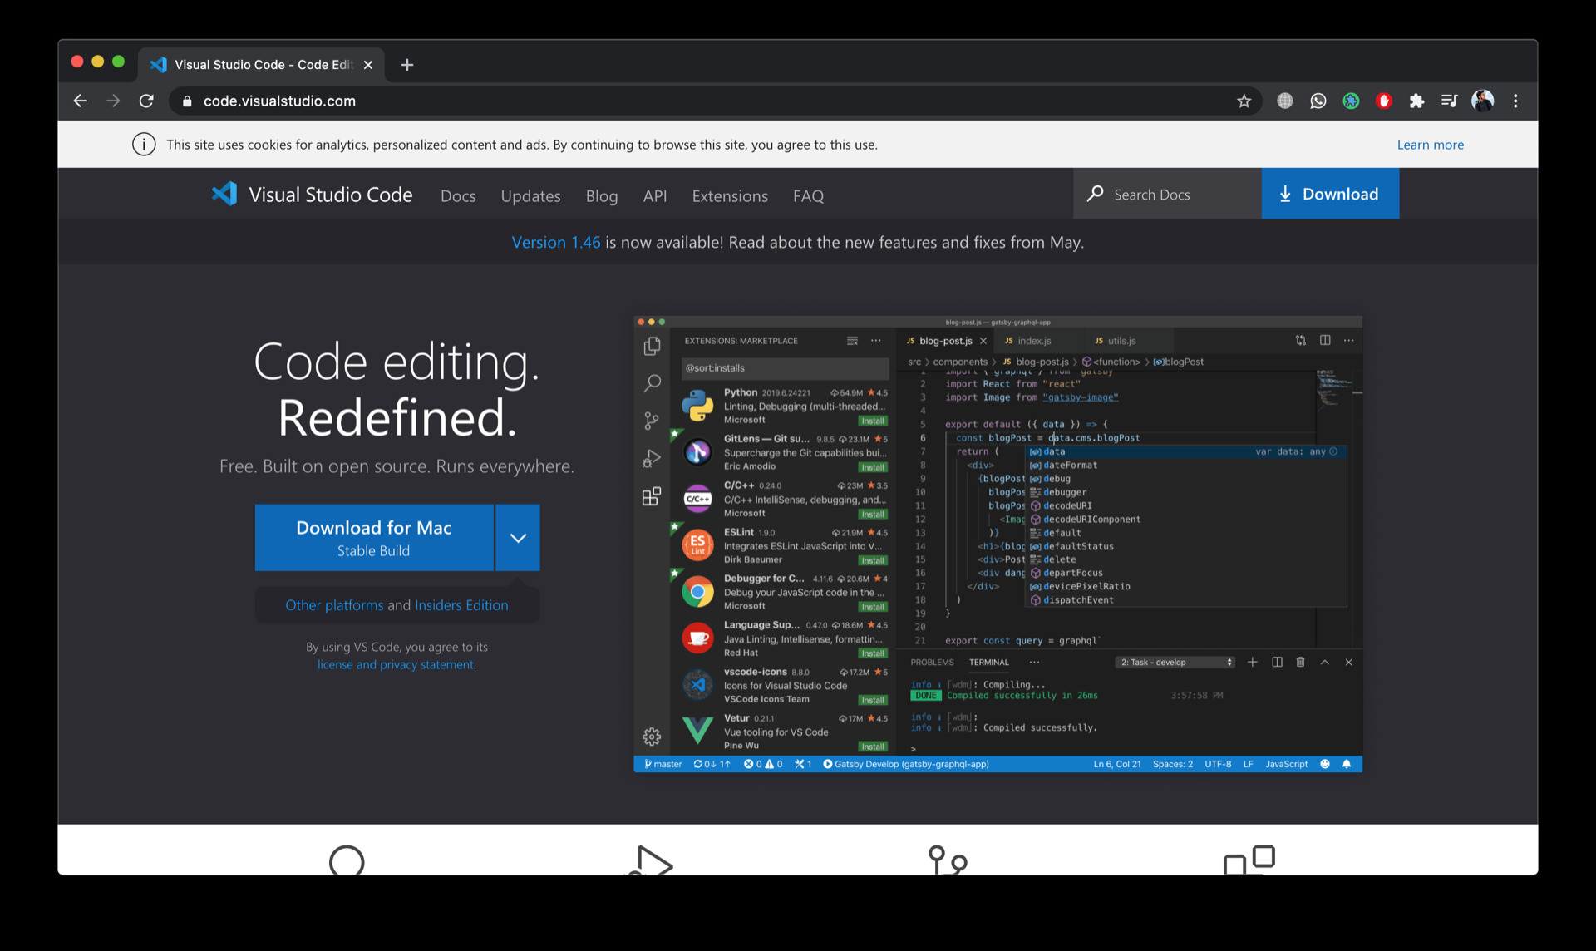This screenshot has height=951, width=1596.
Task: Click the VS Code logo in the navbar
Action: [221, 194]
